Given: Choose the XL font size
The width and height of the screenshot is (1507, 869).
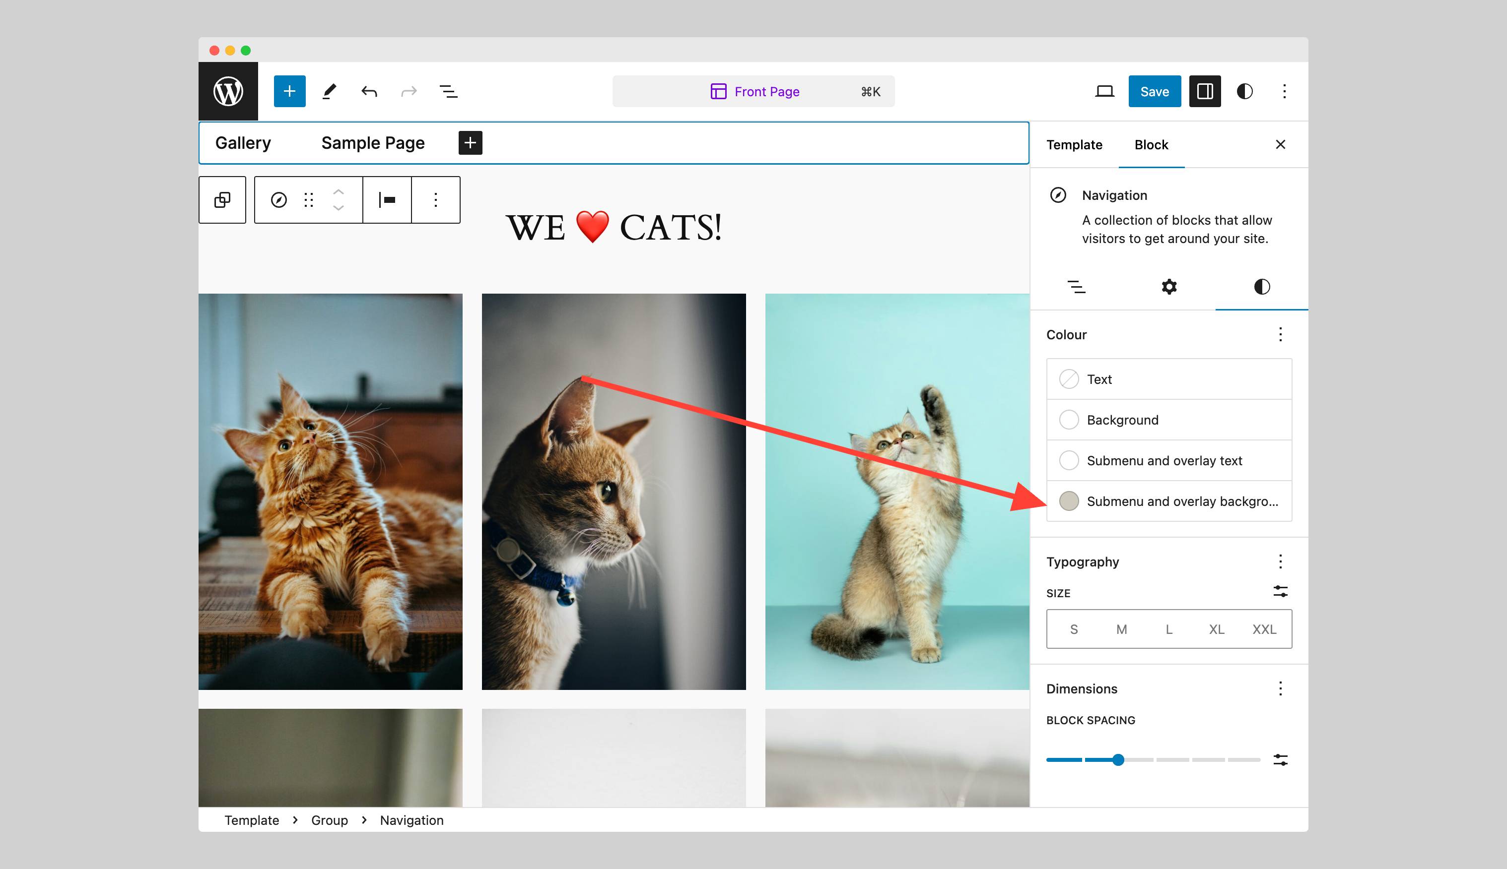Looking at the screenshot, I should (x=1217, y=629).
